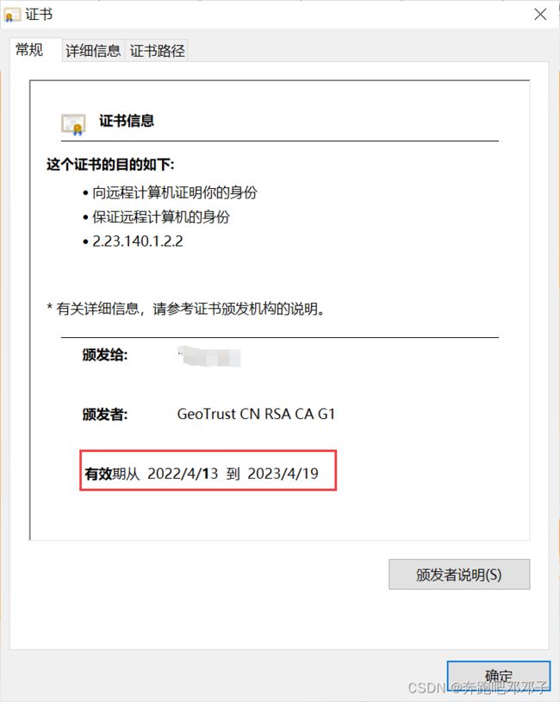Click the 这个证书的目的如下 heading
The width and height of the screenshot is (560, 702).
110,165
